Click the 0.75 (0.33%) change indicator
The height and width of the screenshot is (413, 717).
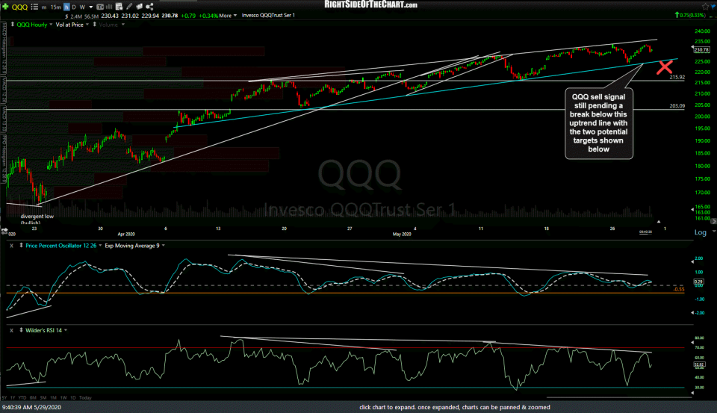pyautogui.click(x=690, y=15)
